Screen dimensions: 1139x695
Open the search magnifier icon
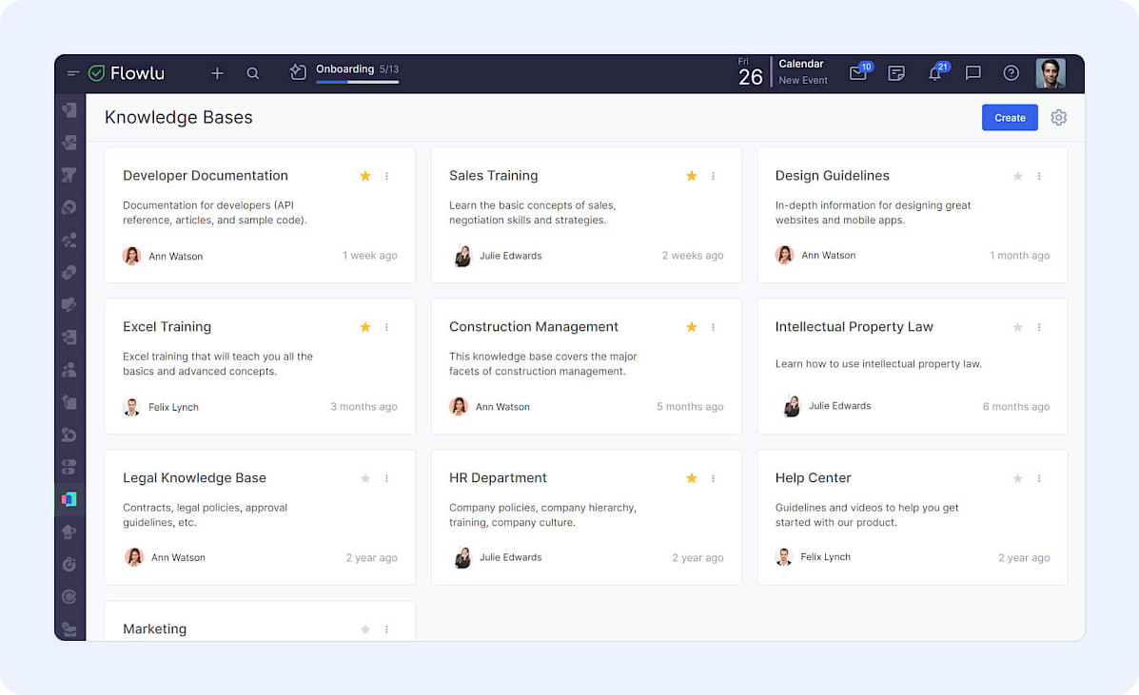tap(253, 73)
